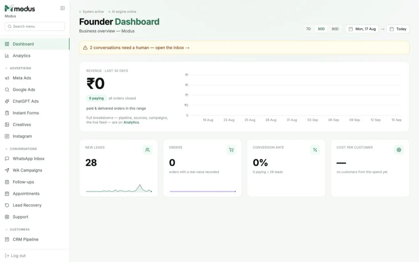Click the Instagram camera icon

pos(7,136)
